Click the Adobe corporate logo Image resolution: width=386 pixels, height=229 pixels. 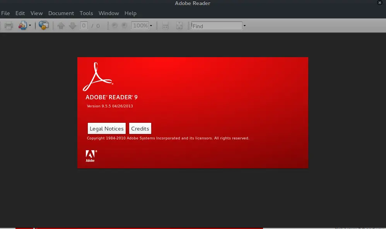pos(91,156)
